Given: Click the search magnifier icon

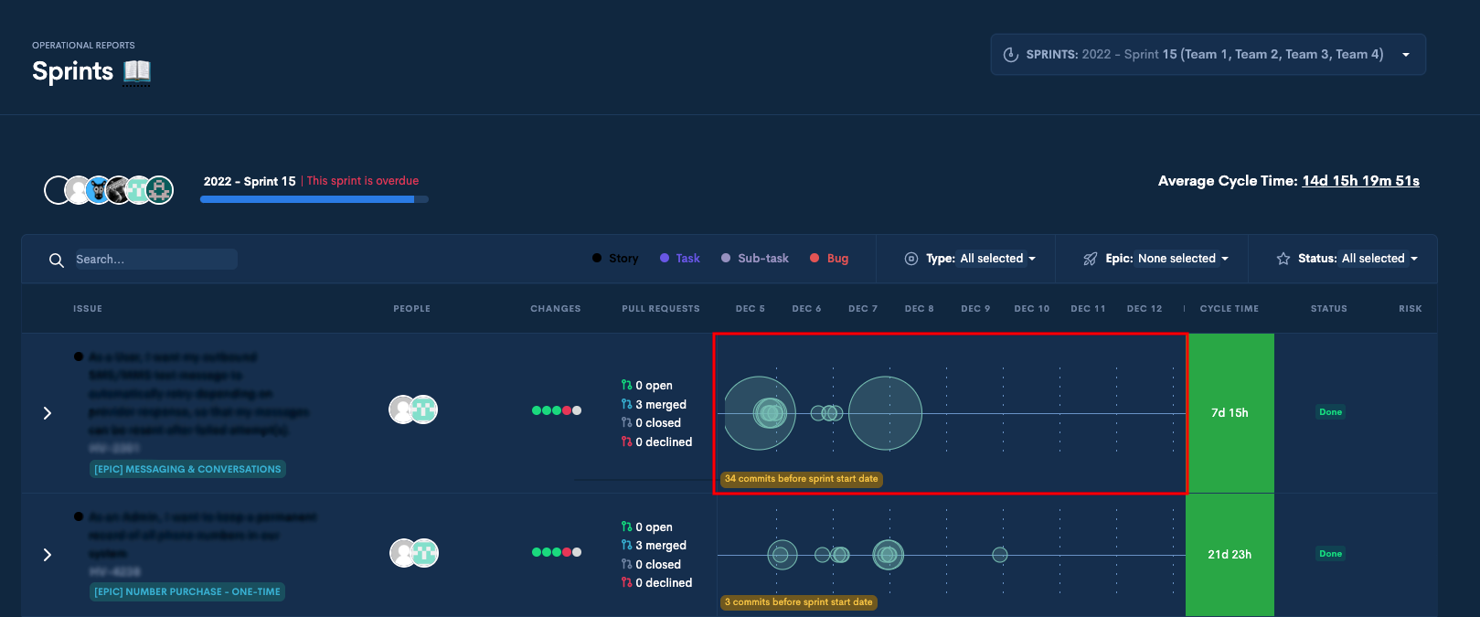Looking at the screenshot, I should click(x=57, y=261).
